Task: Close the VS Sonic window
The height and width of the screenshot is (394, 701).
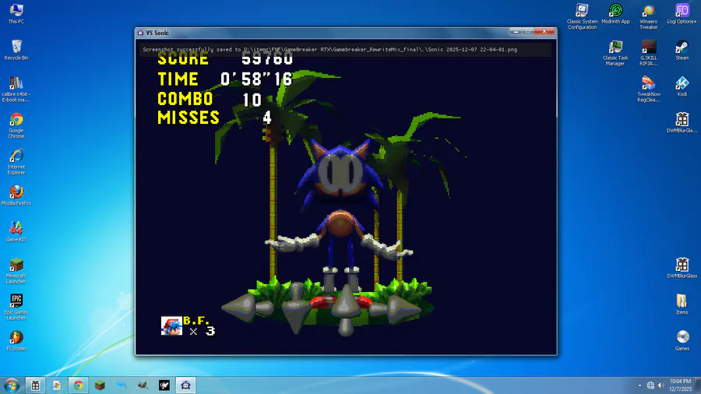Action: (x=544, y=31)
